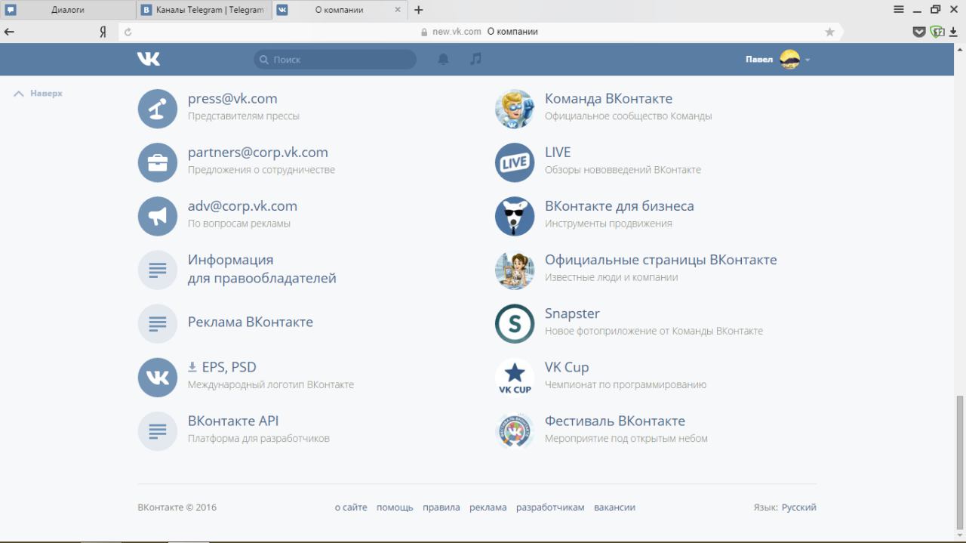Open a new browser tab with plus
The height and width of the screenshot is (543, 966).
[419, 10]
